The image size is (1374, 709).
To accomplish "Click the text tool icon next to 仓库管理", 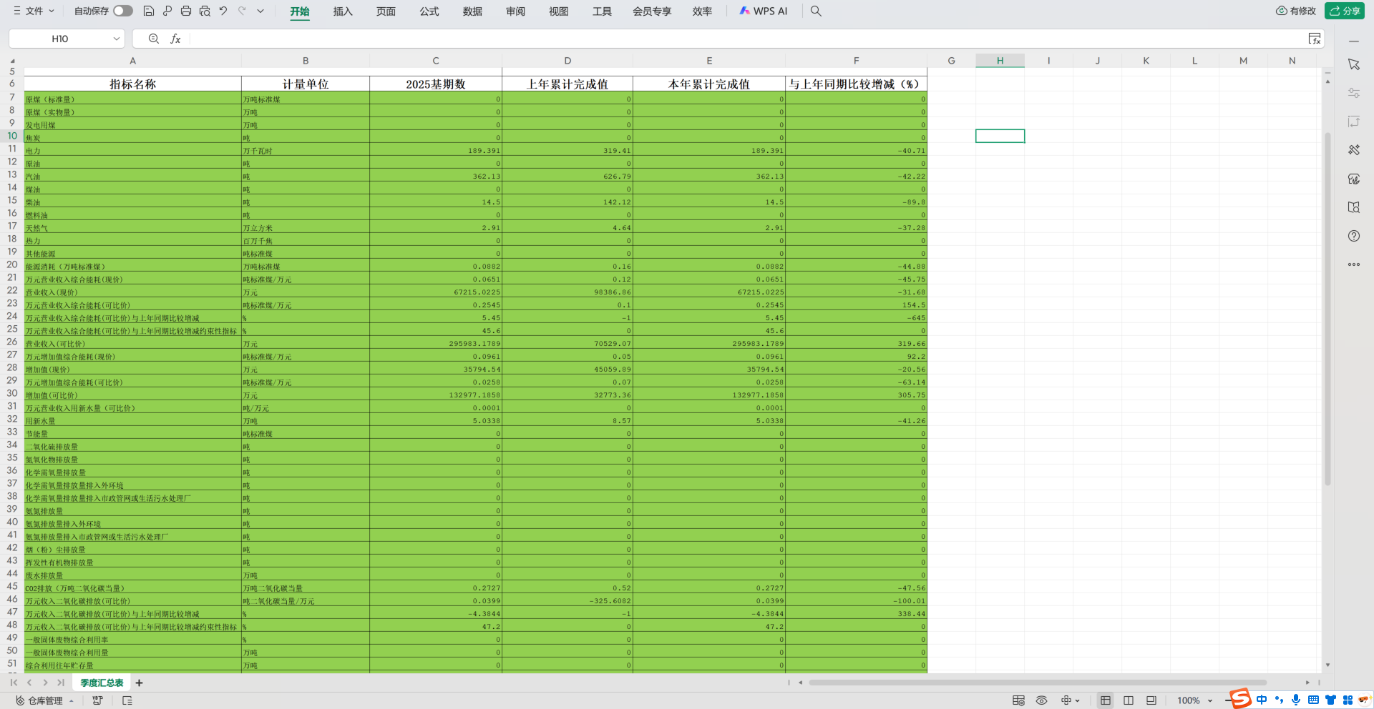I will [98, 700].
